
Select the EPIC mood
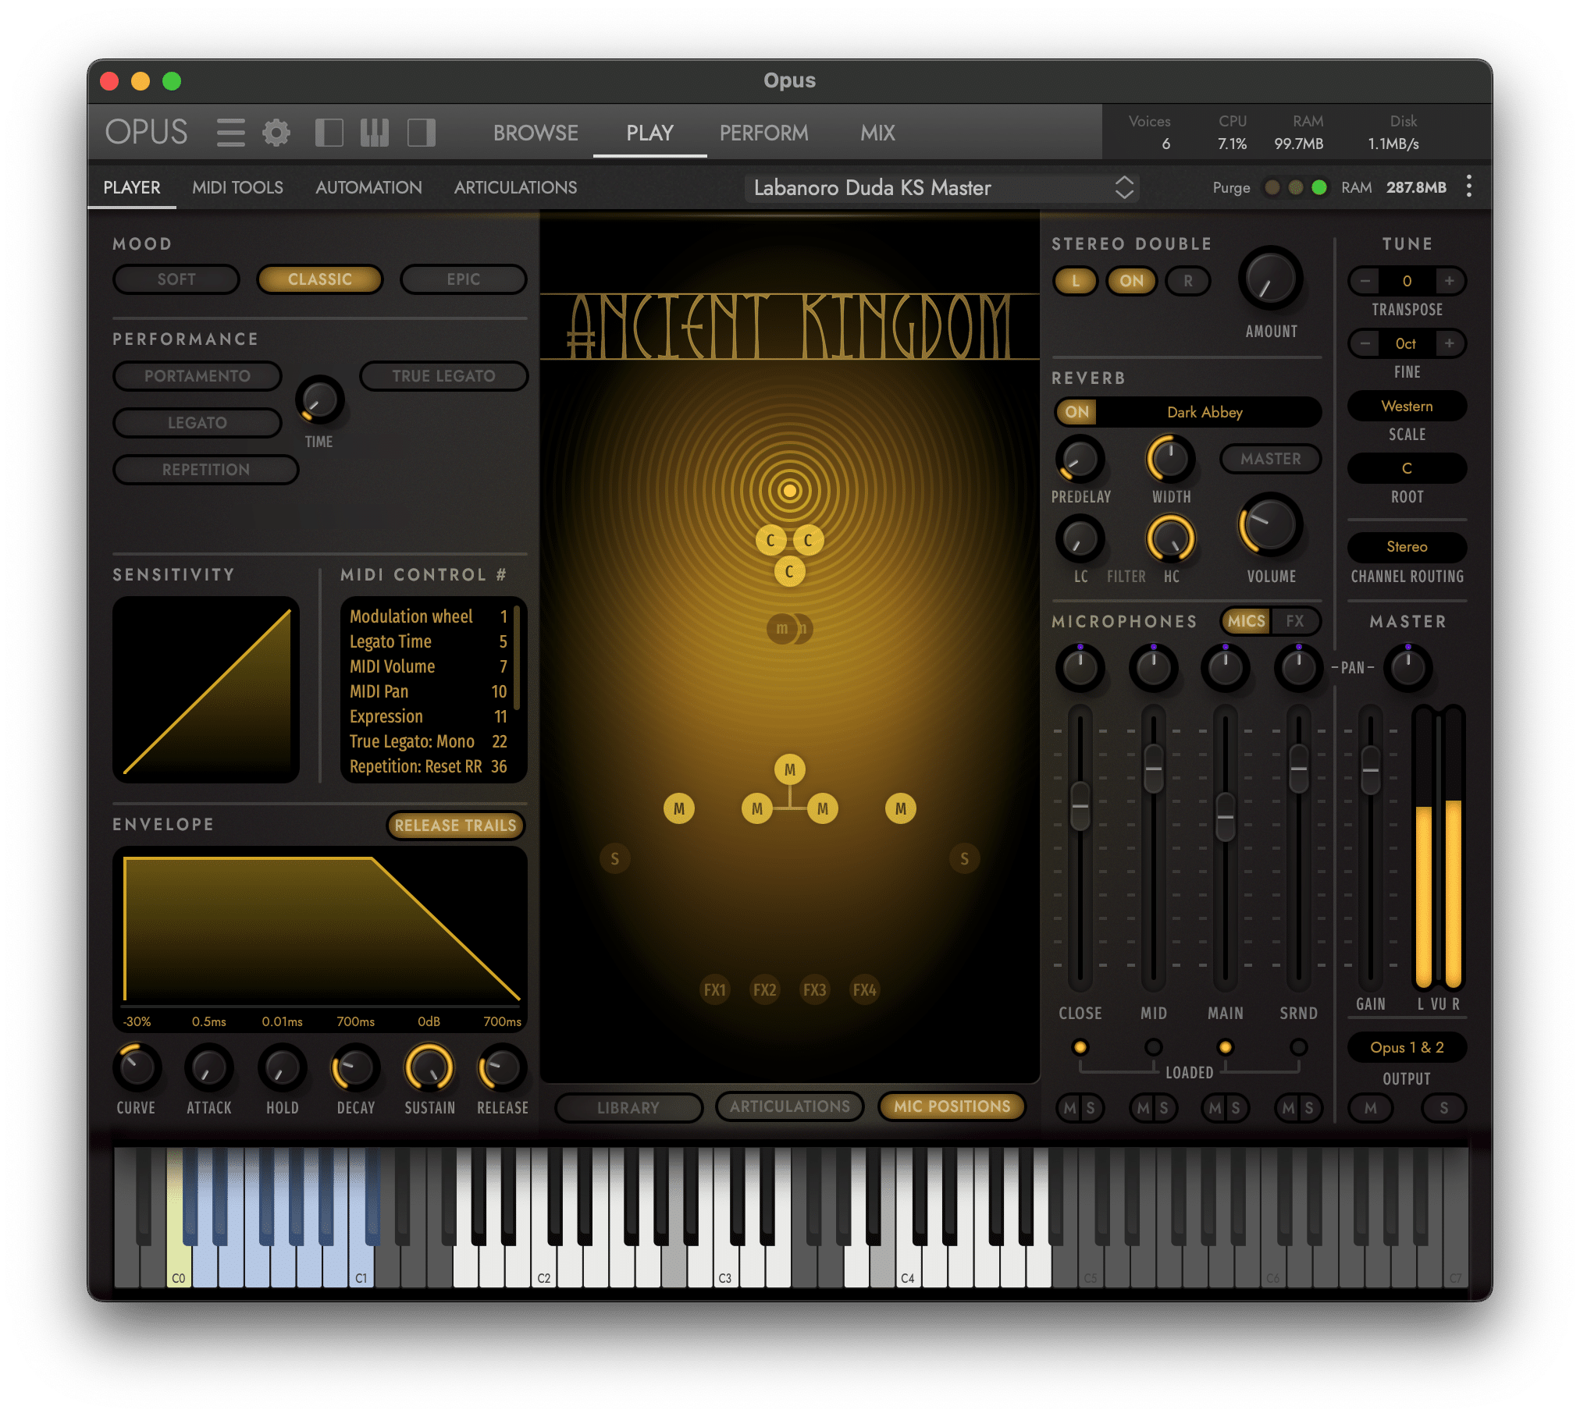(x=464, y=279)
